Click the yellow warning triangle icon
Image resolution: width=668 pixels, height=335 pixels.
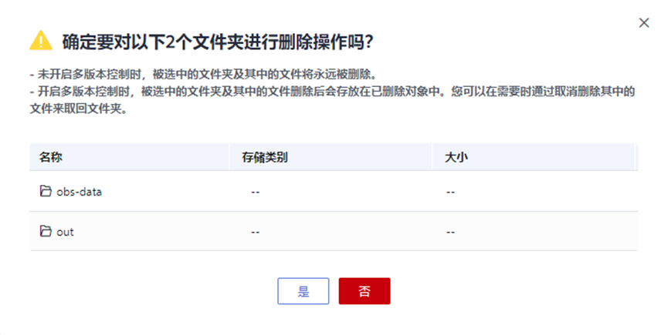coord(41,41)
